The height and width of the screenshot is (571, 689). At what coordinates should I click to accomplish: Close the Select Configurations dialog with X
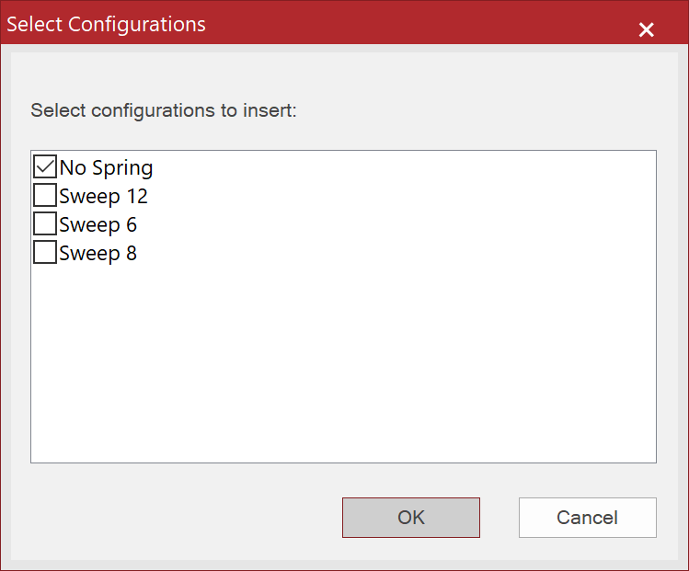pos(647,29)
